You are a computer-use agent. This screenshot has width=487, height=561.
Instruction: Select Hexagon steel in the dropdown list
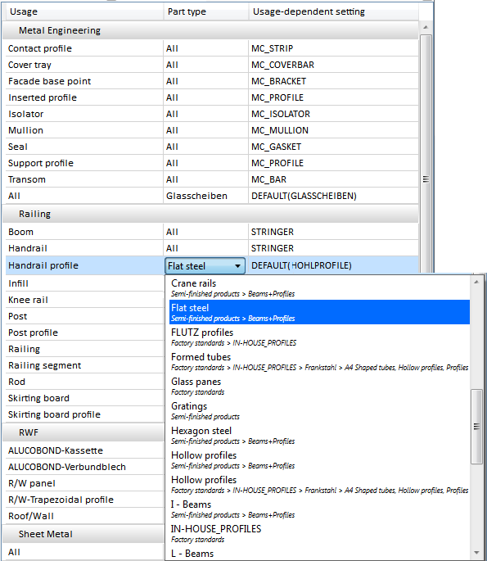click(x=319, y=436)
